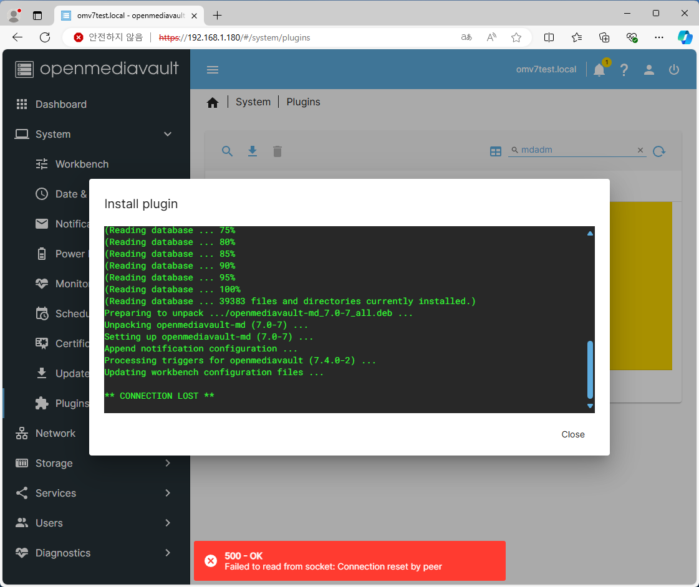This screenshot has width=699, height=587.
Task: Click the Services share icon
Action: click(x=22, y=493)
